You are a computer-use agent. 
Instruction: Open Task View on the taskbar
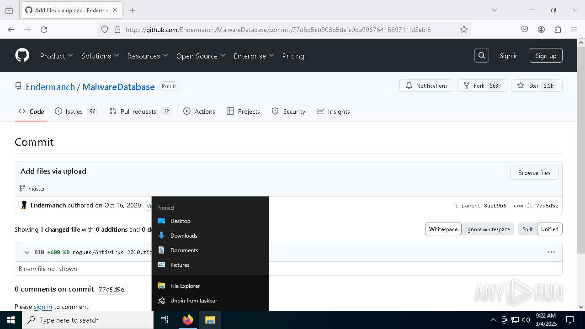(x=165, y=320)
